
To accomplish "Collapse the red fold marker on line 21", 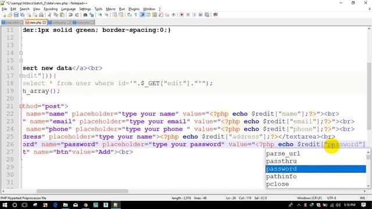I will pos(21,106).
